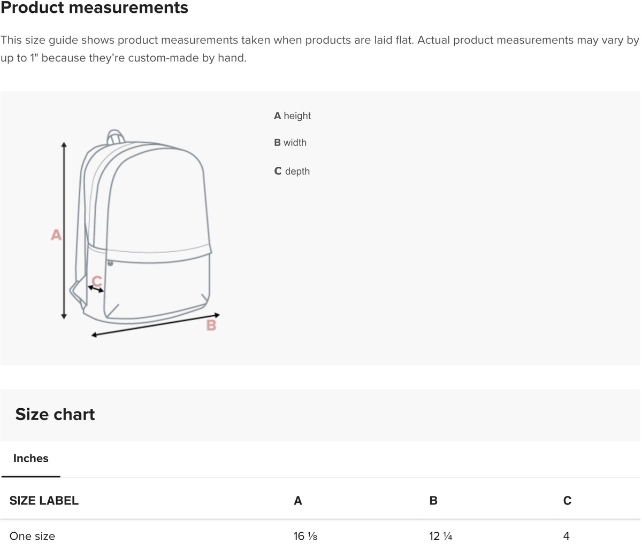Click the "One size" row label
Image resolution: width=642 pixels, height=552 pixels.
click(x=32, y=536)
